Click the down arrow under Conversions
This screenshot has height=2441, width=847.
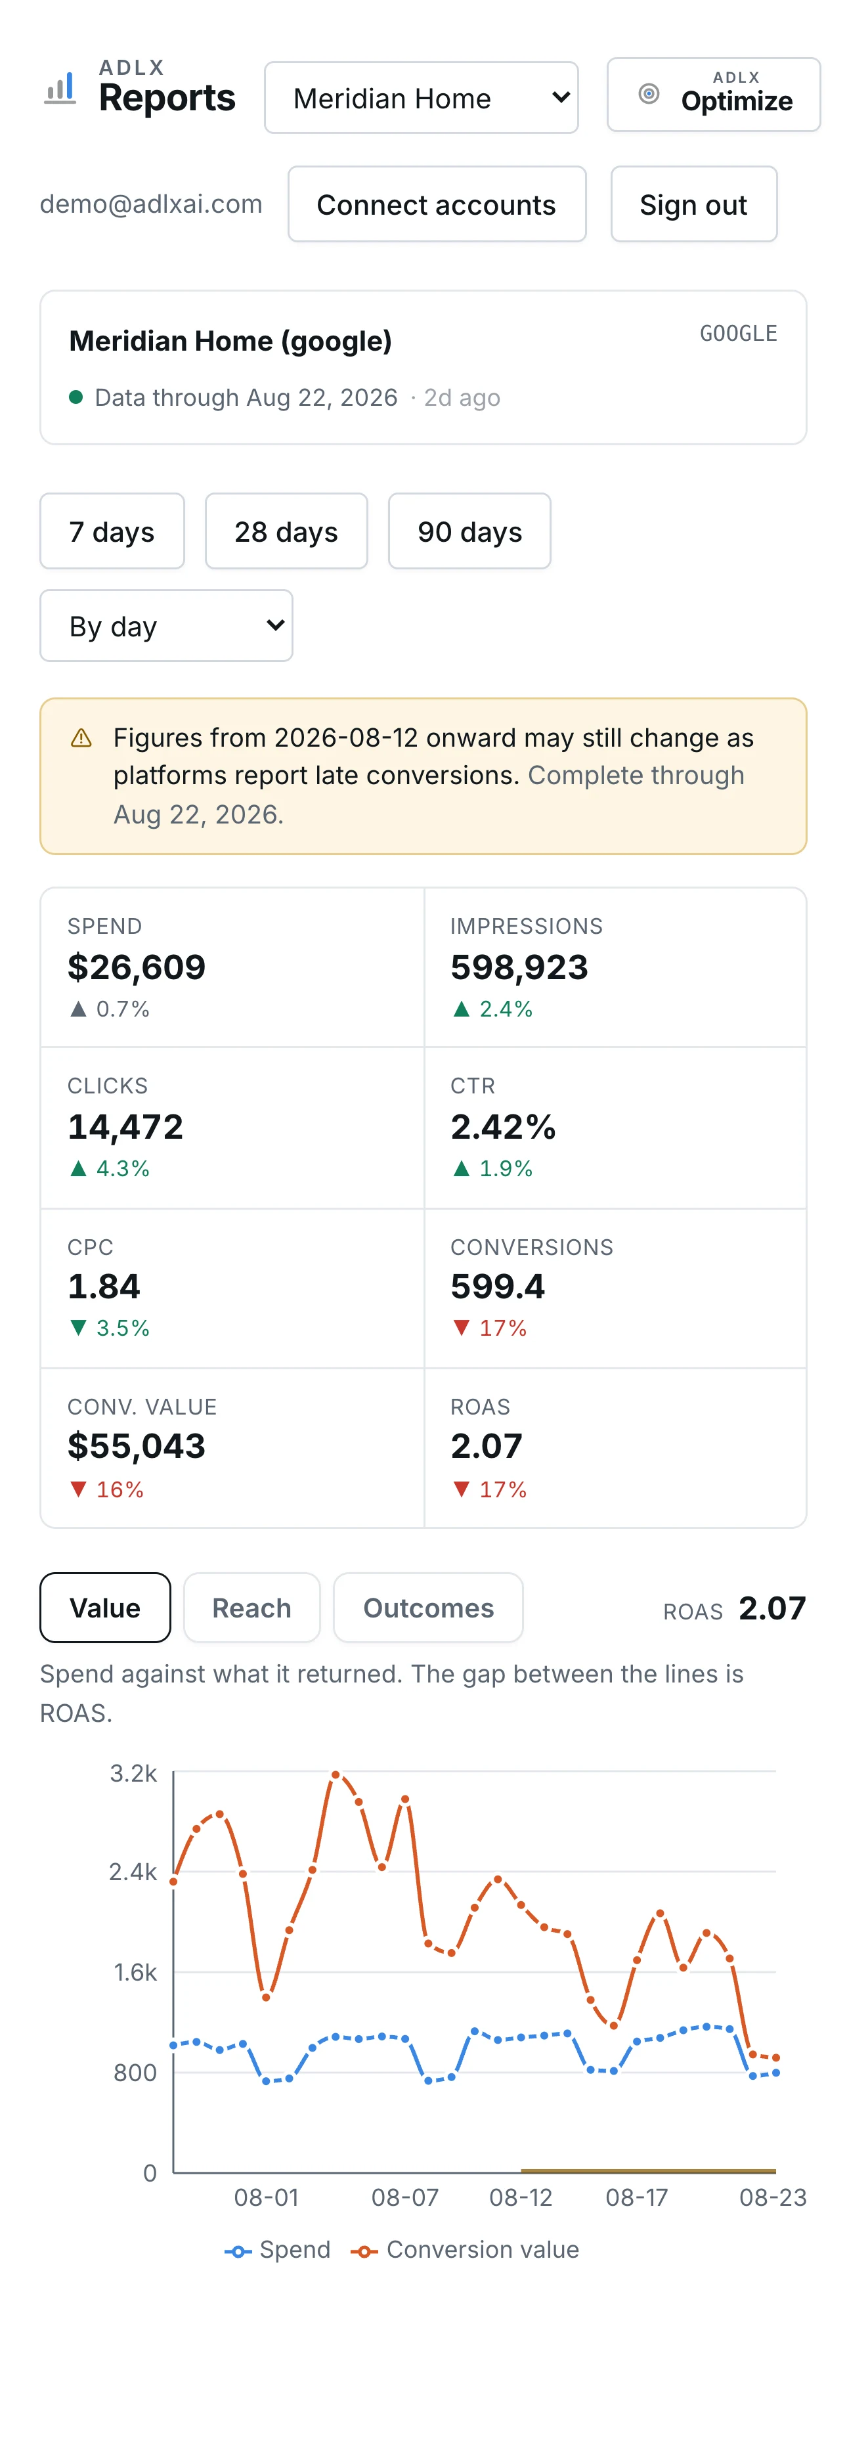460,1328
